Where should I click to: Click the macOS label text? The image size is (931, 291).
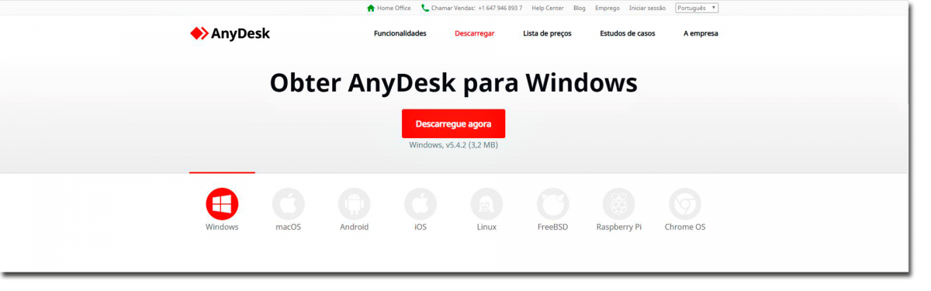[x=288, y=227]
